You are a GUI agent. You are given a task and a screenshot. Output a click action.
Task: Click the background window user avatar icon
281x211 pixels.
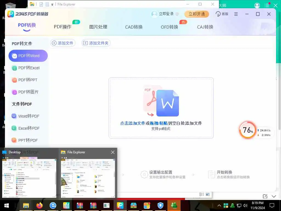coord(257,5)
